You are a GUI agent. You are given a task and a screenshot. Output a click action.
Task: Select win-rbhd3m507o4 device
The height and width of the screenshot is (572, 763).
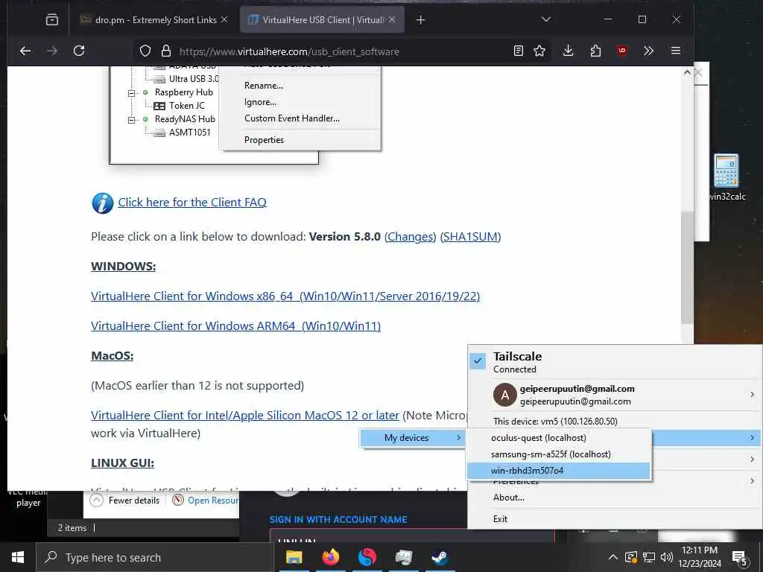click(558, 471)
